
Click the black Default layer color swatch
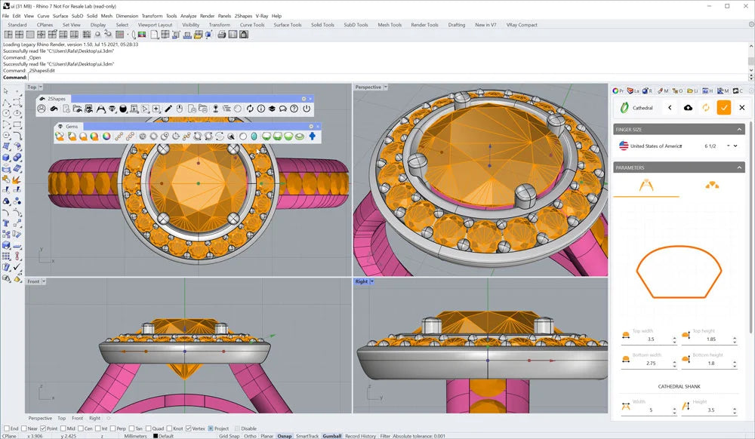pyautogui.click(x=156, y=436)
